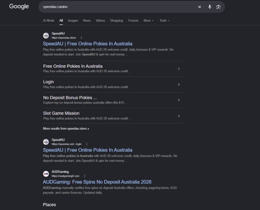Open the speedau.net SpeedAU title link
260x210 pixels.
pos(87,150)
